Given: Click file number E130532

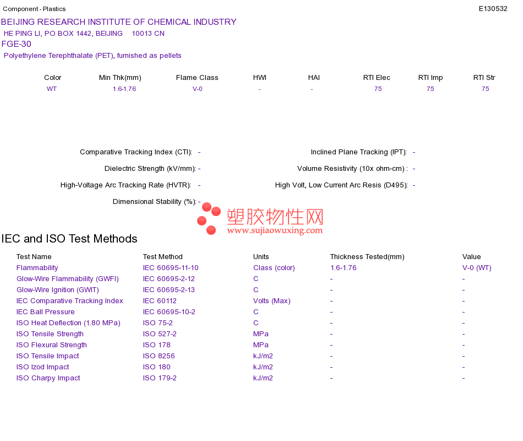Looking at the screenshot, I should pyautogui.click(x=493, y=9).
